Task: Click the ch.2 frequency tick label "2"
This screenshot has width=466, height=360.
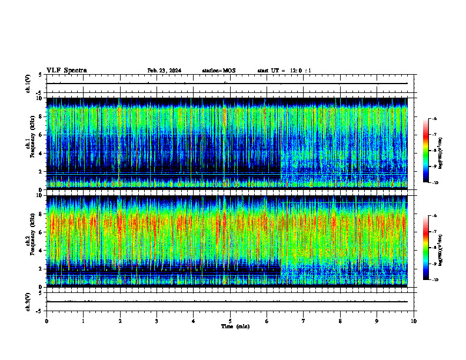Action: tap(41, 269)
